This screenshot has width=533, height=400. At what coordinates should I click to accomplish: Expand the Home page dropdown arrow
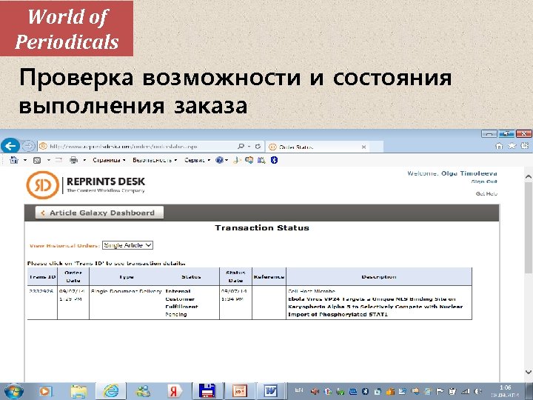25,160
